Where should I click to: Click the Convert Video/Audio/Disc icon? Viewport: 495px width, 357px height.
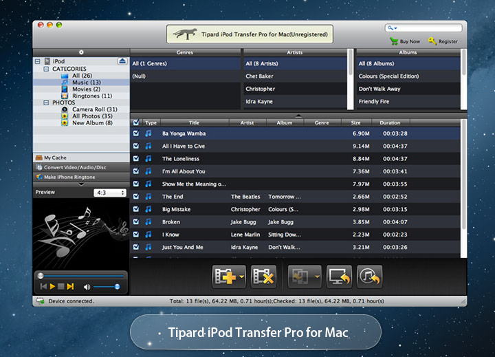pos(39,167)
